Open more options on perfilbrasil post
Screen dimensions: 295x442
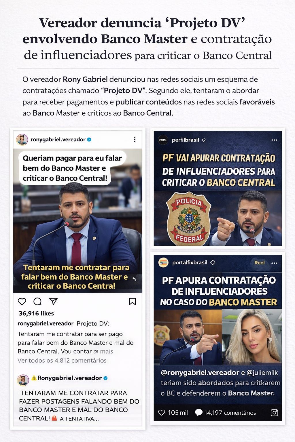(274, 140)
